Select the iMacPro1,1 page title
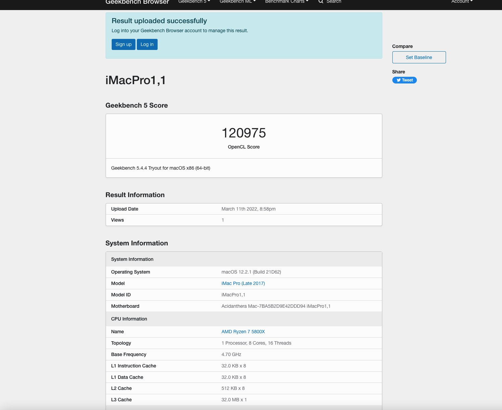 135,80
